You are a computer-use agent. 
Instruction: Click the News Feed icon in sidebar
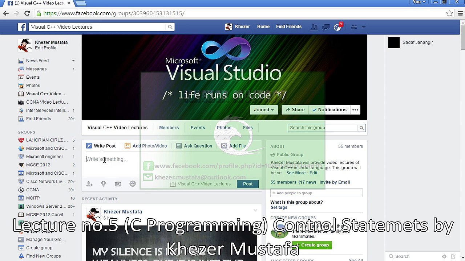pyautogui.click(x=21, y=61)
